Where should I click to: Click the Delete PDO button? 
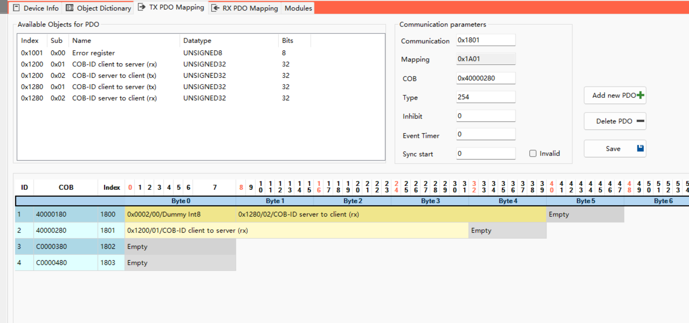(615, 121)
